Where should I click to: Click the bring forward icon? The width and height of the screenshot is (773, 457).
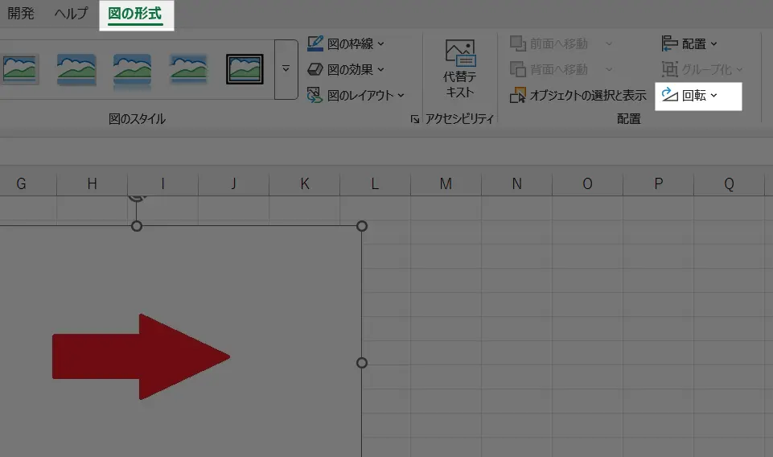(518, 43)
